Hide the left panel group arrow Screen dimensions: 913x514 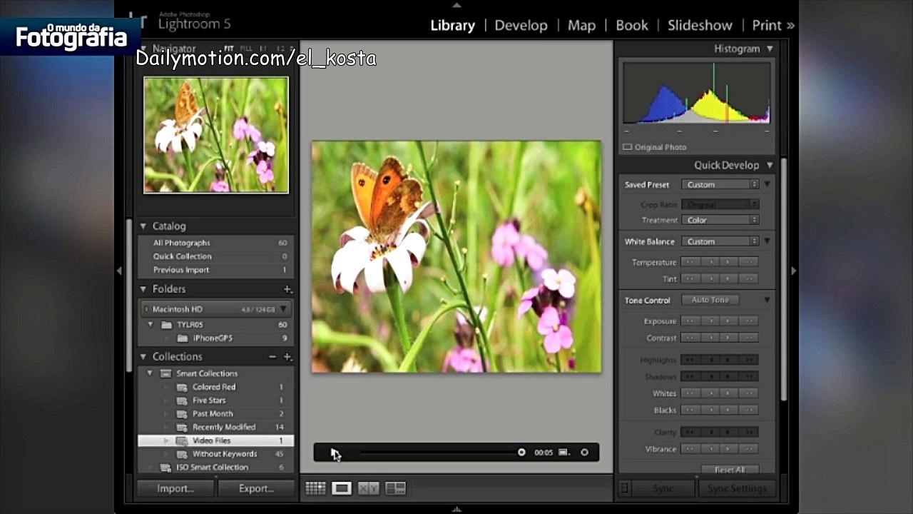tap(119, 271)
